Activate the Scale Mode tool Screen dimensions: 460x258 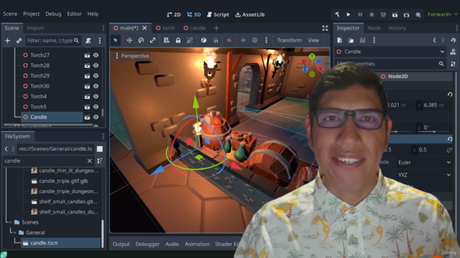[x=152, y=40]
